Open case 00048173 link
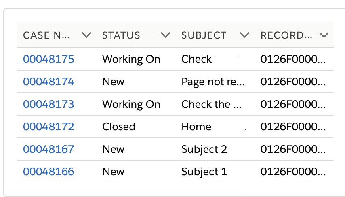The image size is (345, 197). click(x=48, y=105)
